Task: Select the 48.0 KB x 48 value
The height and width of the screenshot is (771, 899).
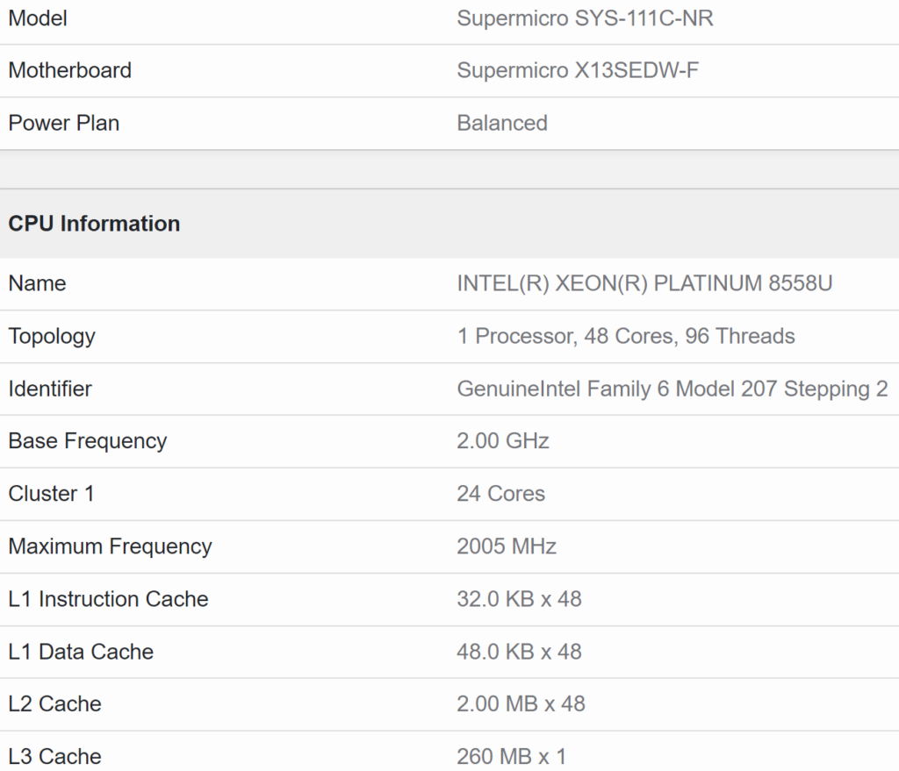Action: pos(519,652)
